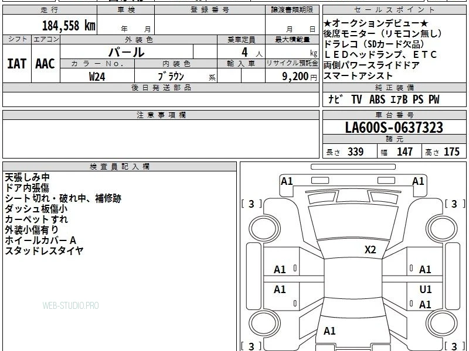Image resolution: width=469 pixels, height=351 pixels.
Task: Select the 登録番号 header
Action: (210, 10)
